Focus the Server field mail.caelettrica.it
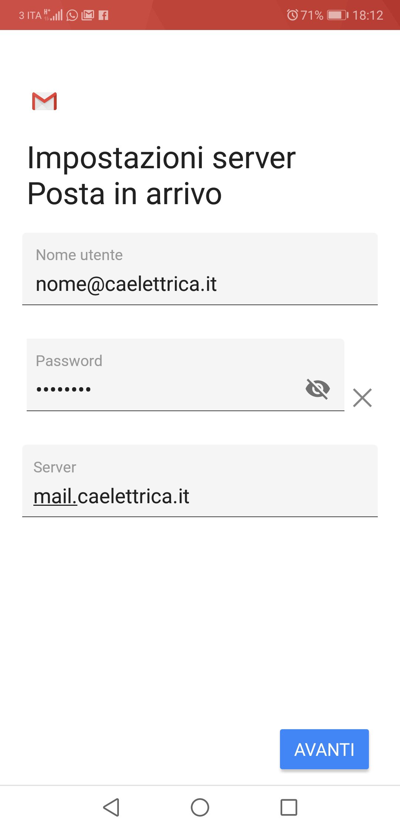This screenshot has width=400, height=830. click(x=200, y=481)
